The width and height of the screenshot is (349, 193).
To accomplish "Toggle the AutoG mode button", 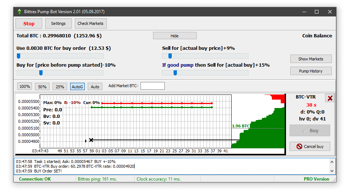I will click(77, 87).
